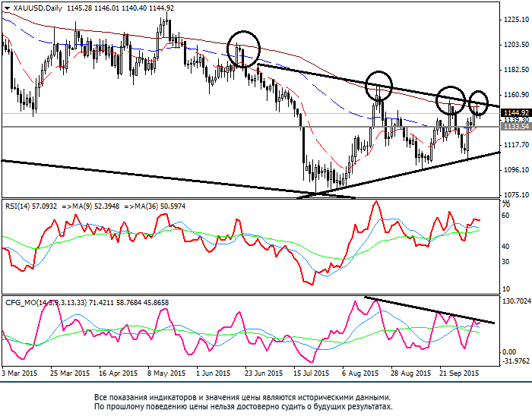The image size is (532, 419).
Task: Click the CFG_MO scale value 0.00
Action: (508, 352)
